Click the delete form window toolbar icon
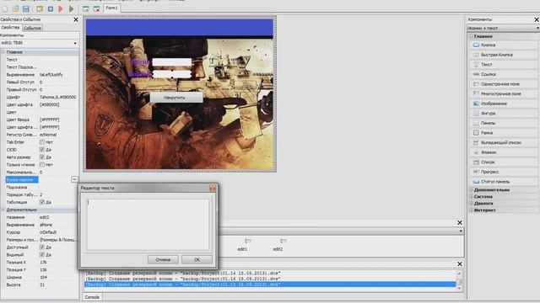The width and height of the screenshot is (540, 303). (x=96, y=8)
